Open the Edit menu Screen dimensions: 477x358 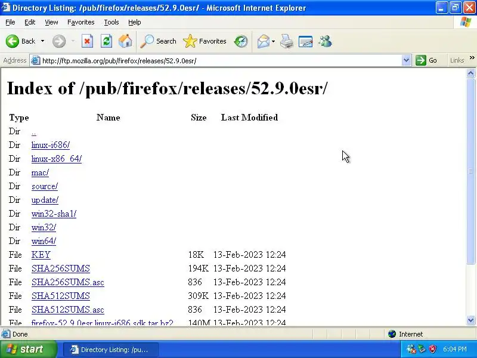[x=29, y=22]
